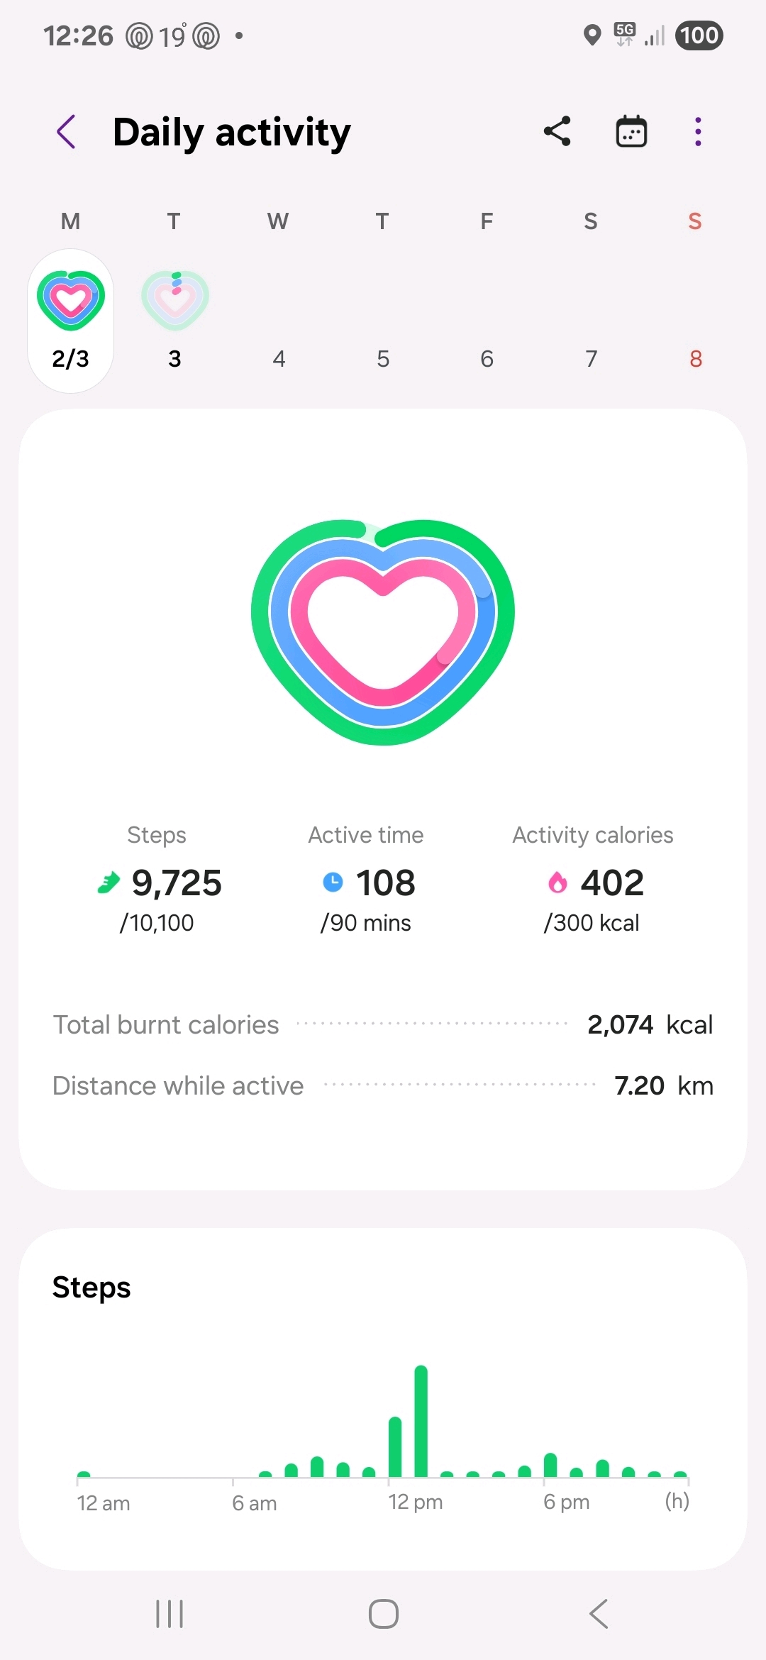Viewport: 766px width, 1660px height.
Task: Open the 9,725 steps value
Action: click(x=177, y=883)
